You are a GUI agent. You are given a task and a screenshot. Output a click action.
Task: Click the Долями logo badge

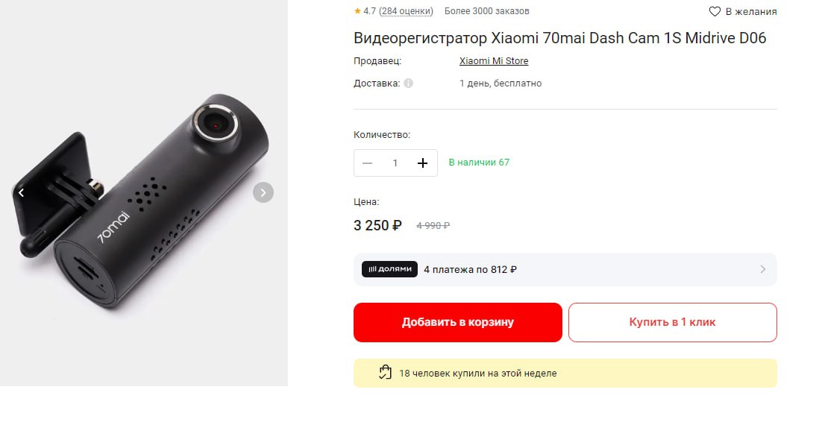click(389, 269)
